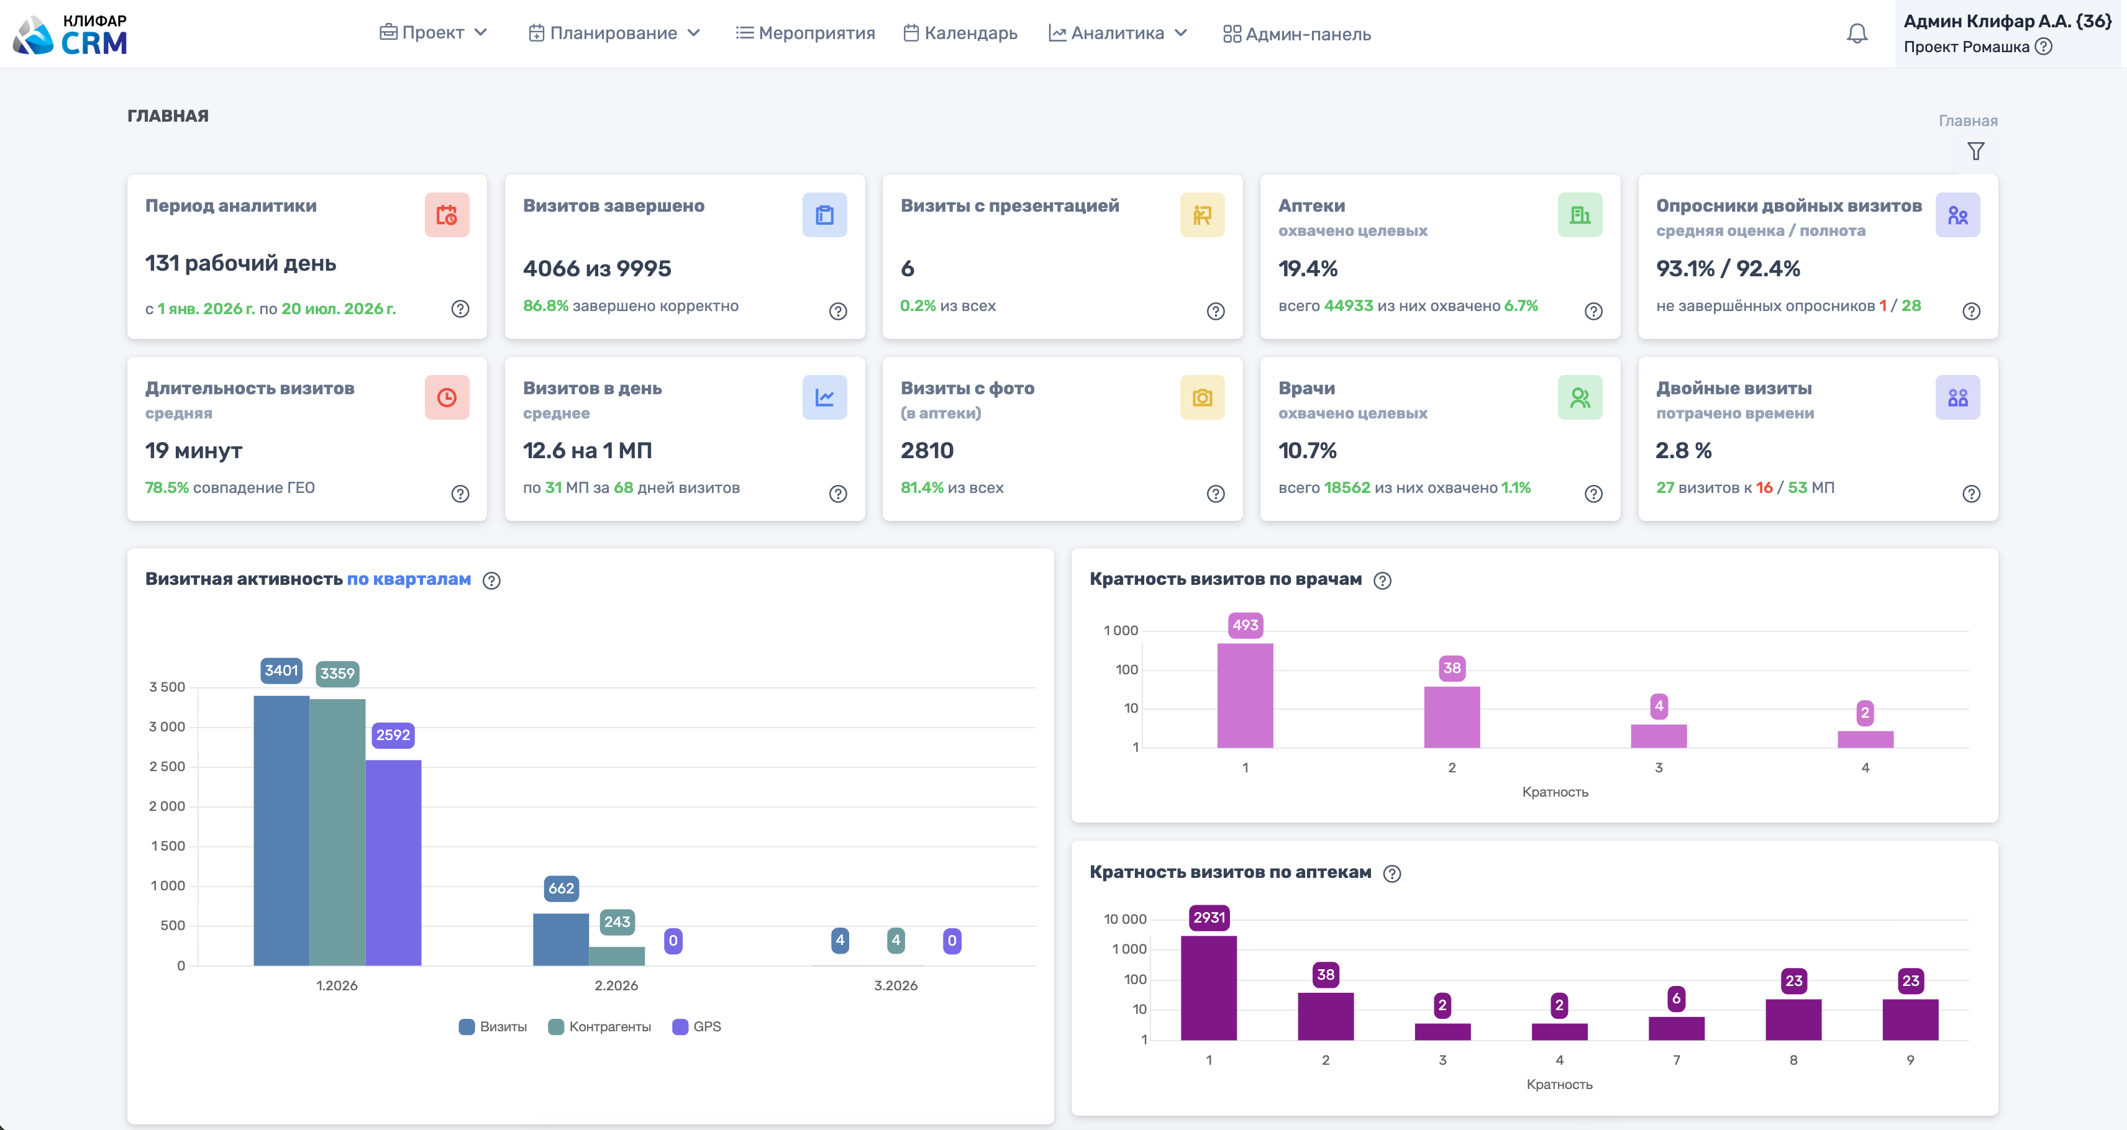Click the Период аналитики calendar icon
The height and width of the screenshot is (1130, 2127).
click(x=447, y=215)
